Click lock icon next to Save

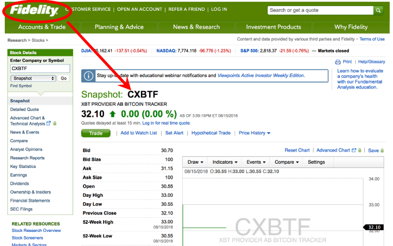(382, 151)
